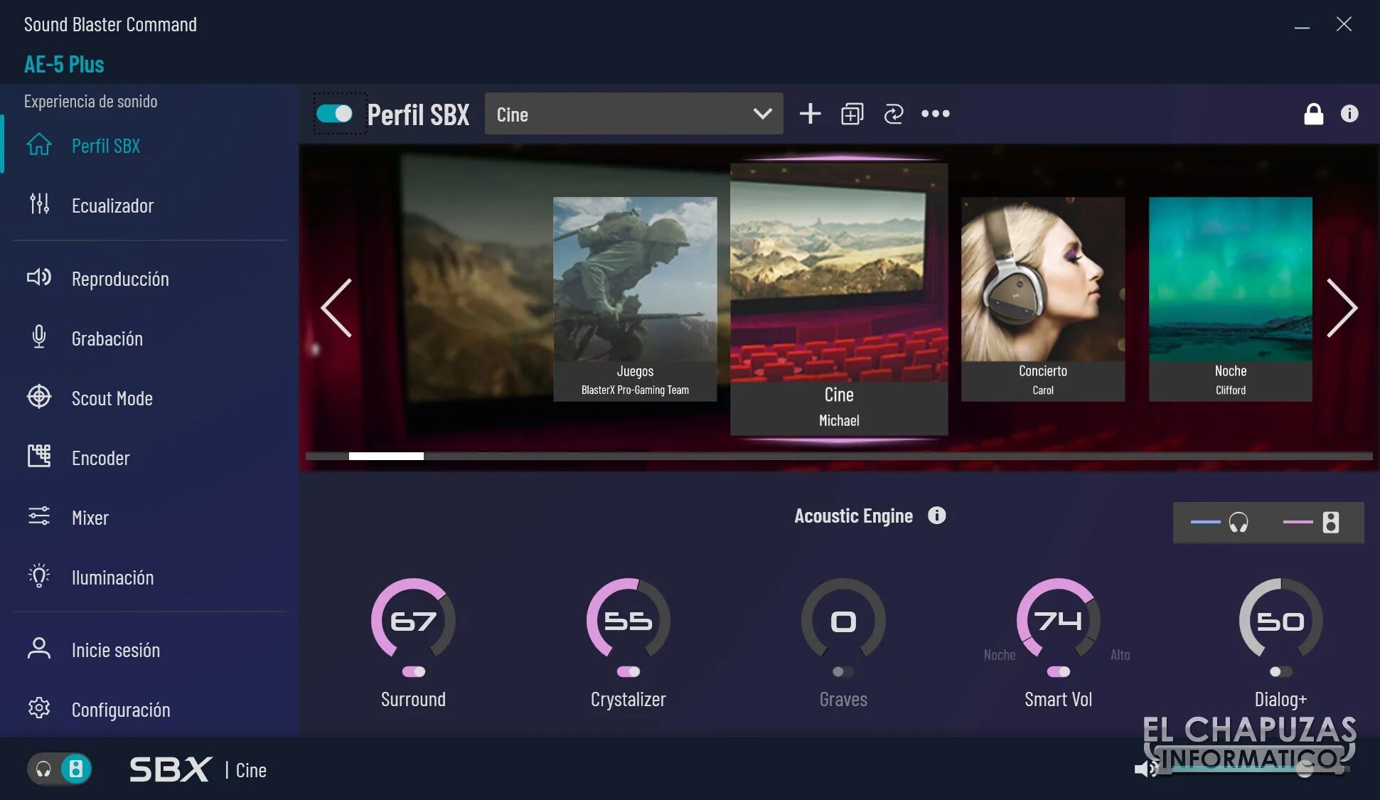The height and width of the screenshot is (800, 1380).
Task: Enable the Graves toggle
Action: pyautogui.click(x=843, y=672)
